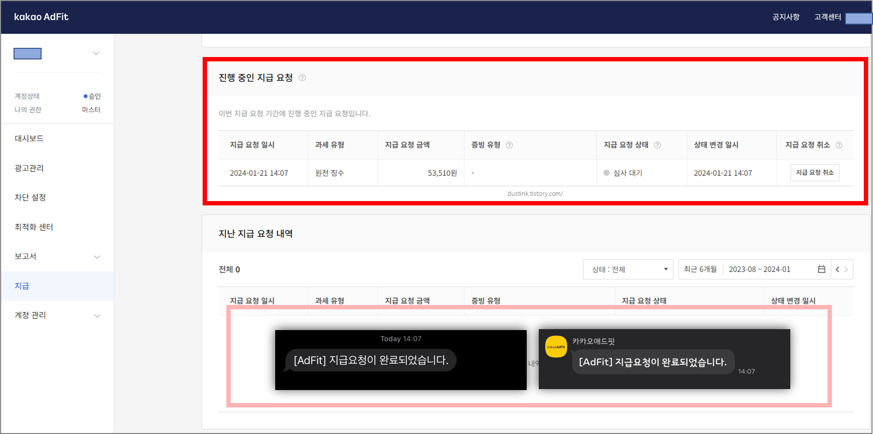Image resolution: width=873 pixels, height=434 pixels.
Task: Click 지급 요청 금액 header in progress table
Action: pyautogui.click(x=407, y=145)
